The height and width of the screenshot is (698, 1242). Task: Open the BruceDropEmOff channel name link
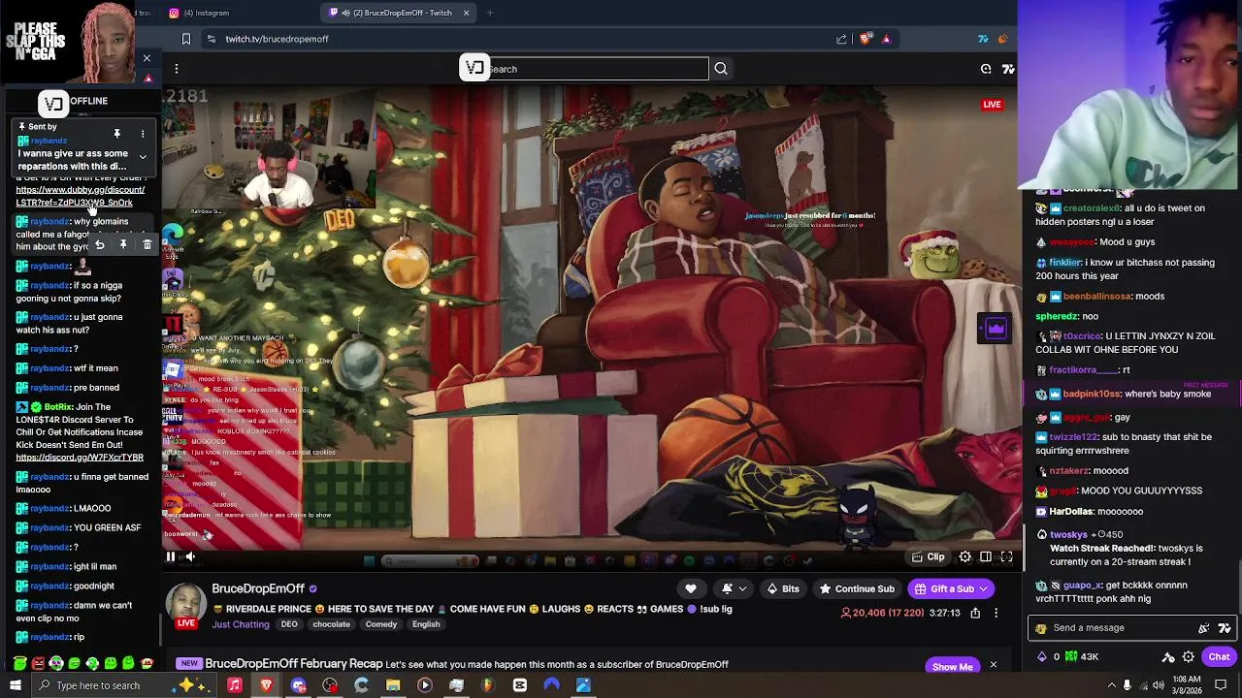coord(258,588)
